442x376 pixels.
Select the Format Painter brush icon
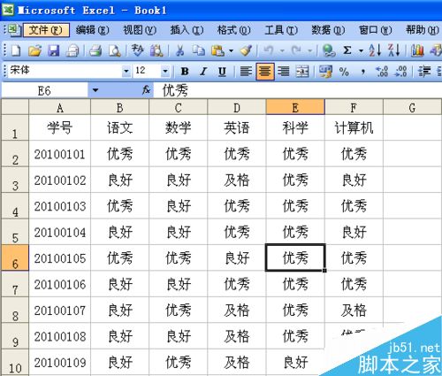pyautogui.click(x=246, y=50)
